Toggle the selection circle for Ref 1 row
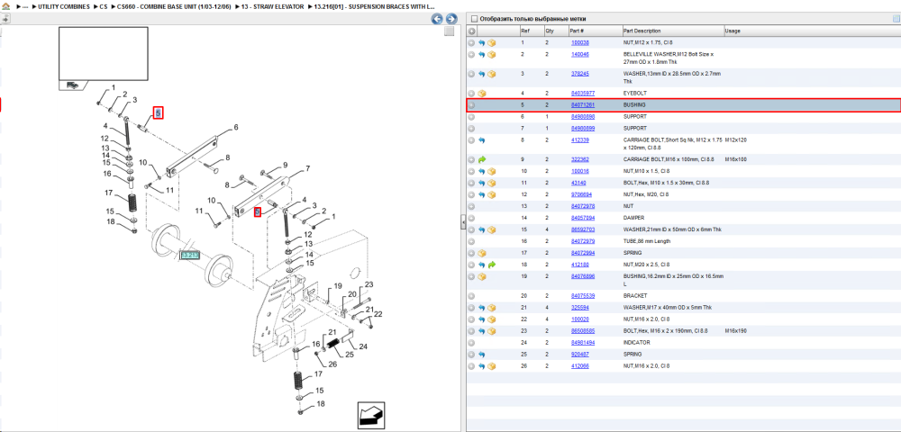901x432 pixels. click(x=471, y=43)
